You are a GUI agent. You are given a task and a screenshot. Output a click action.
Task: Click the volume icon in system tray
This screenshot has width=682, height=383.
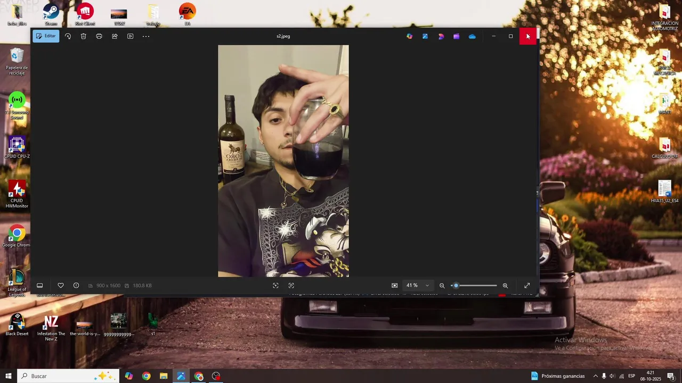pyautogui.click(x=612, y=376)
